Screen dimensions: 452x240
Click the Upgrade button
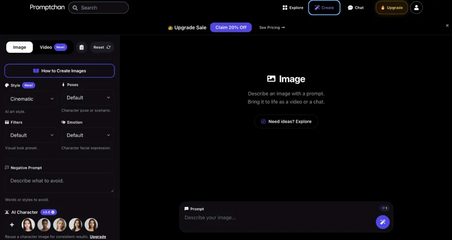click(392, 8)
